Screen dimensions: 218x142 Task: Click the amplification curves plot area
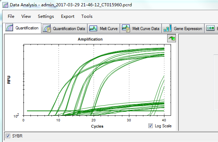point(97,80)
